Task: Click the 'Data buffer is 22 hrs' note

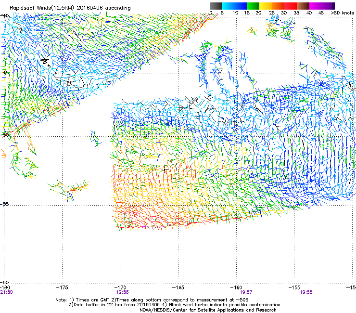Action: pos(174,305)
